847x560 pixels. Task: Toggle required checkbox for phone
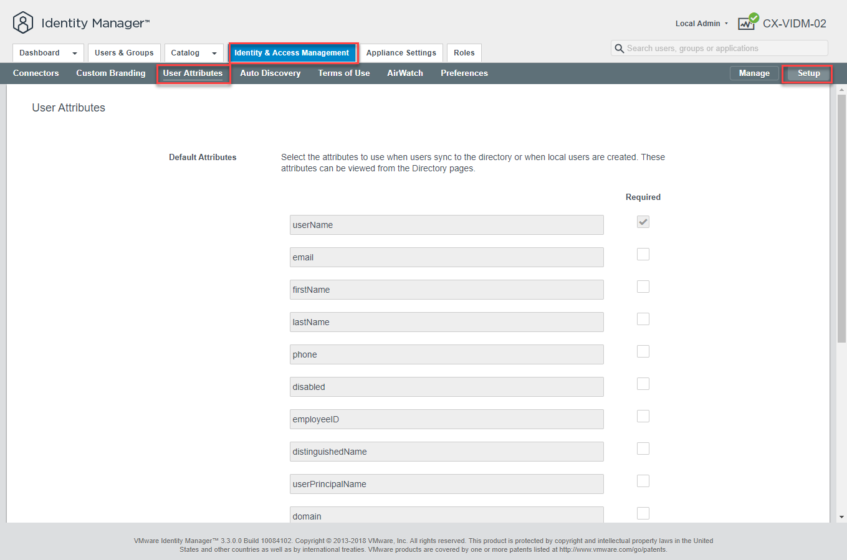tap(643, 351)
